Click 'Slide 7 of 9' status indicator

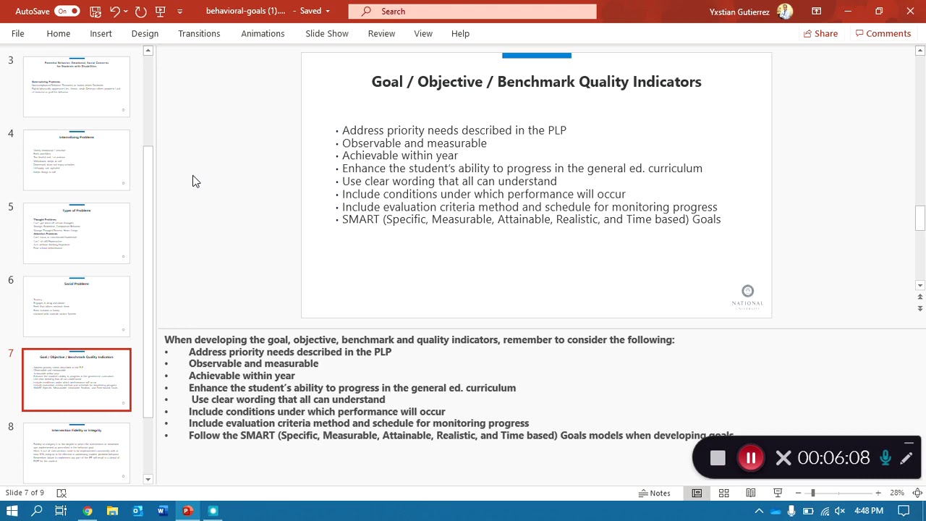[x=25, y=493]
